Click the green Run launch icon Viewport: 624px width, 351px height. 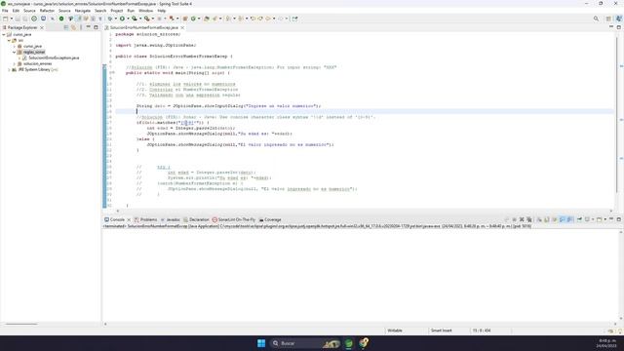pyautogui.click(x=122, y=19)
